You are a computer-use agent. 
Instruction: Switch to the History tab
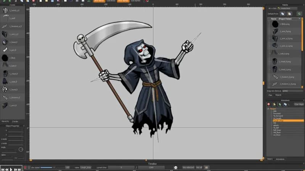pyautogui.click(x=270, y=159)
